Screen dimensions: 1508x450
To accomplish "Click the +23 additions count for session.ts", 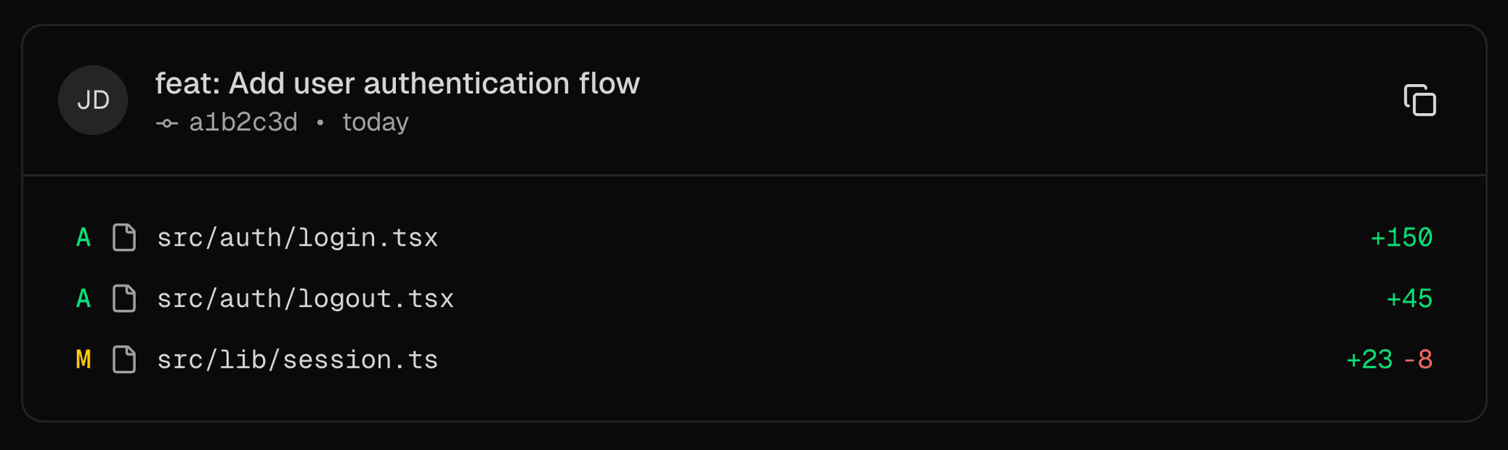I will tap(1369, 360).
